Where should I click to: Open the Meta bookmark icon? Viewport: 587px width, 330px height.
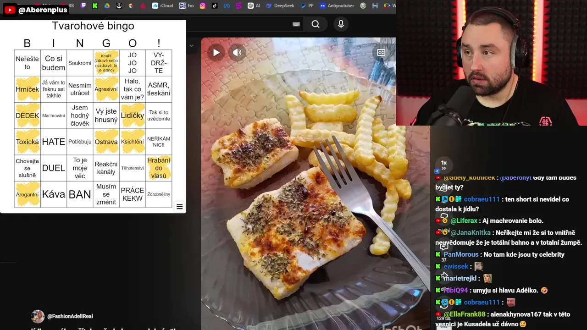tap(227, 5)
